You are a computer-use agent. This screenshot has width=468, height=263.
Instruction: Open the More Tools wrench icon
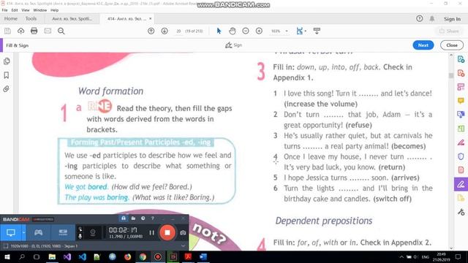coord(461,212)
